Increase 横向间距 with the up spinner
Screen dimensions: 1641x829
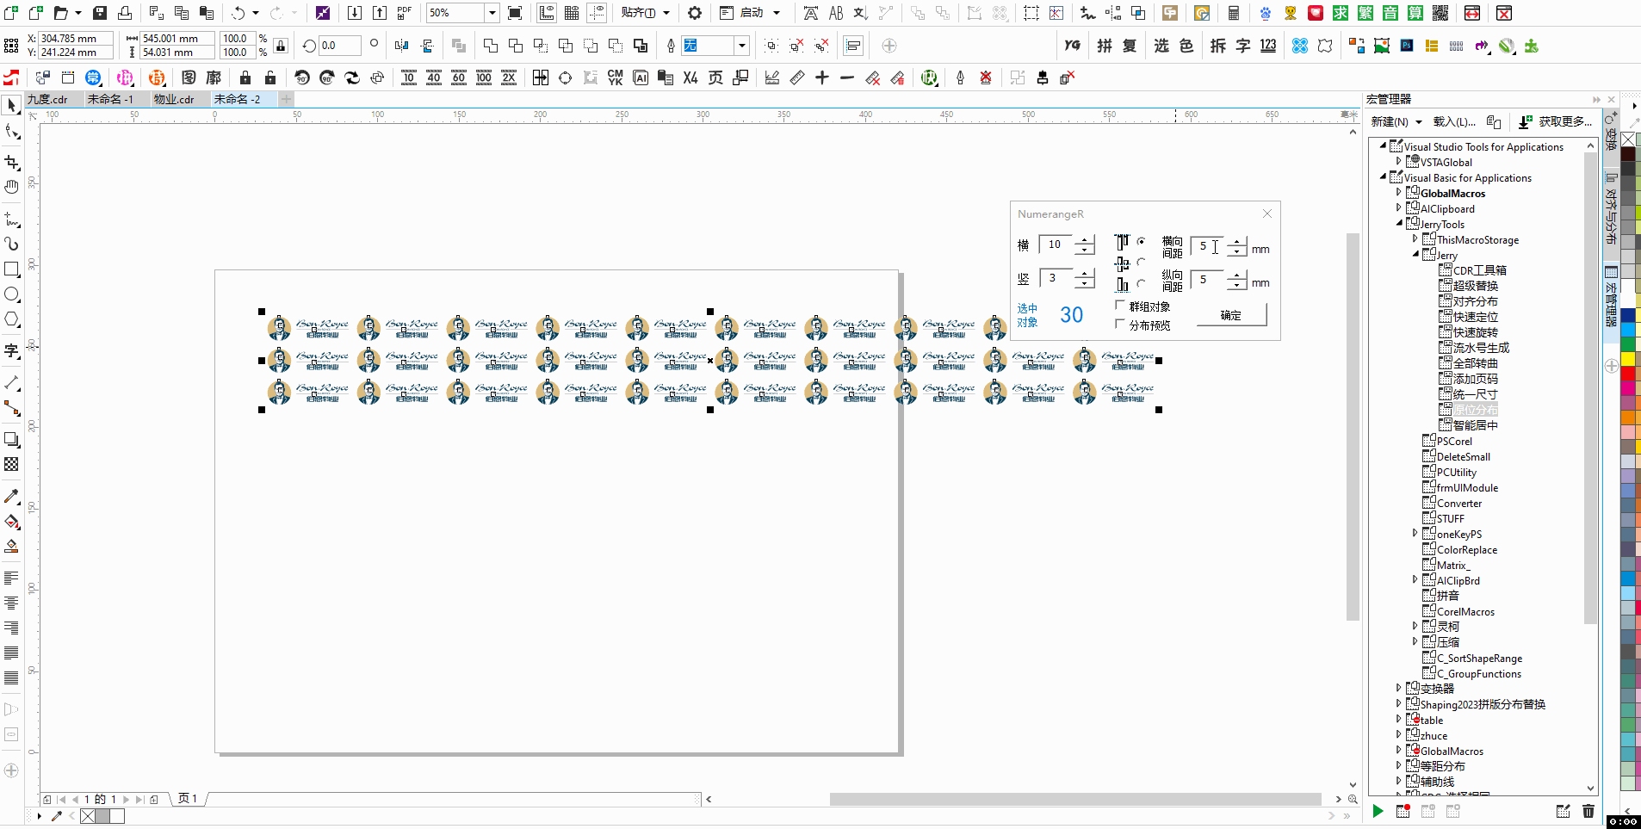coord(1236,242)
